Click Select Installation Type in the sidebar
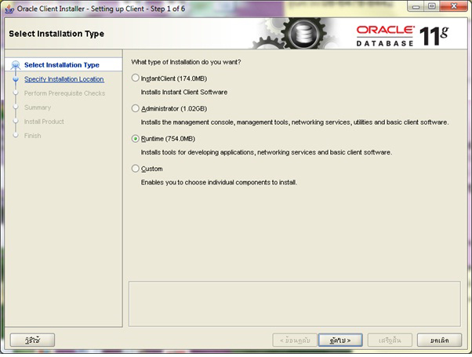Screen dimensions: 472x357 pos(62,65)
